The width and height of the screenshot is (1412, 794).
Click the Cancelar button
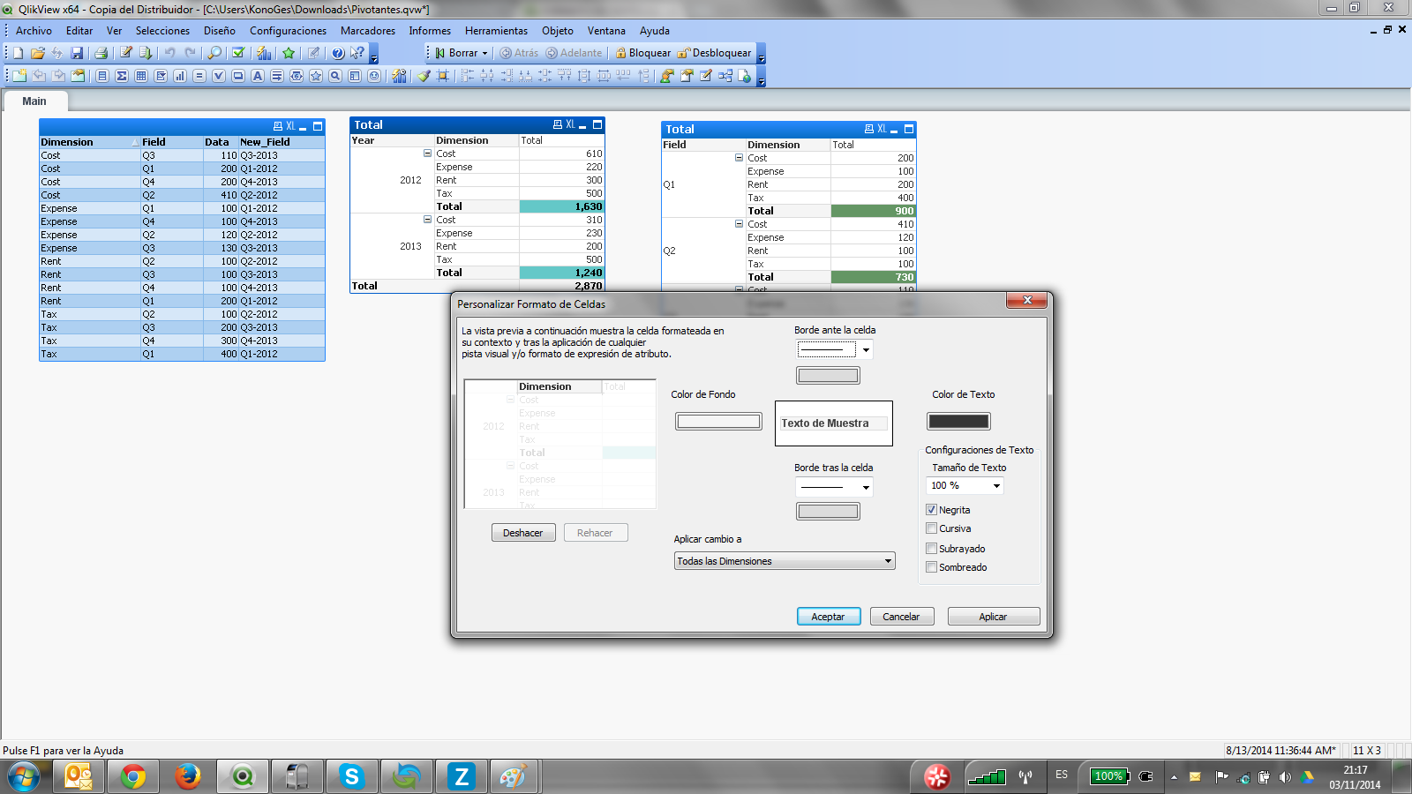tap(901, 617)
